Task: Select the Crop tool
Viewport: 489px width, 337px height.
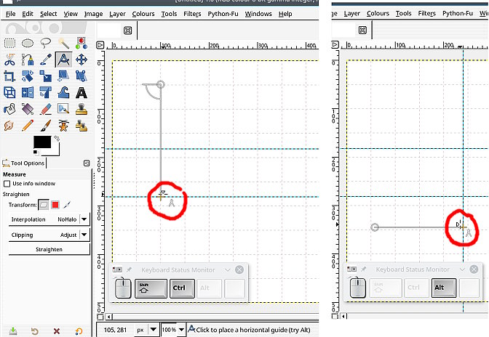Action: [x=9, y=76]
